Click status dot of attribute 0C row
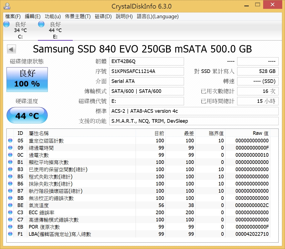The height and width of the screenshot is (249, 285). pos(10,155)
